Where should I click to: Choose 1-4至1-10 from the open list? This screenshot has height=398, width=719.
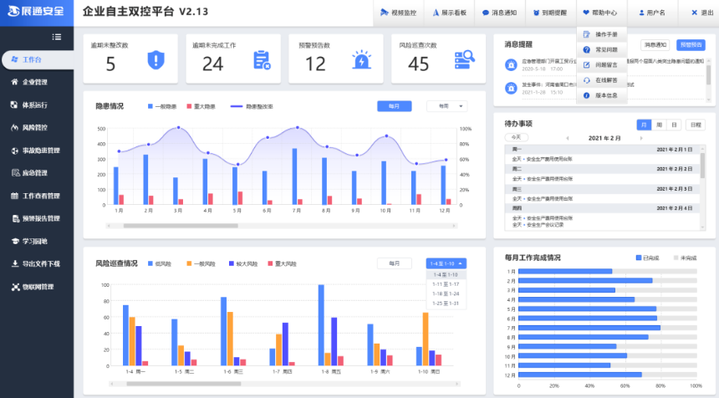click(x=446, y=274)
